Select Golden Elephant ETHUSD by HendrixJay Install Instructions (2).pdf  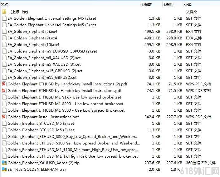point(67,84)
